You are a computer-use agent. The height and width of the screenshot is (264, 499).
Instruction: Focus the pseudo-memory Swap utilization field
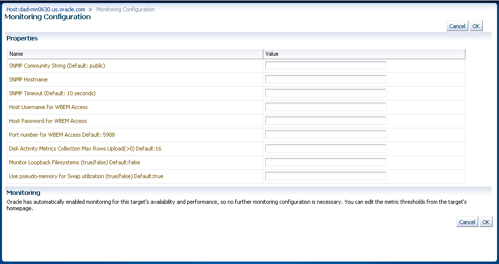[326, 176]
